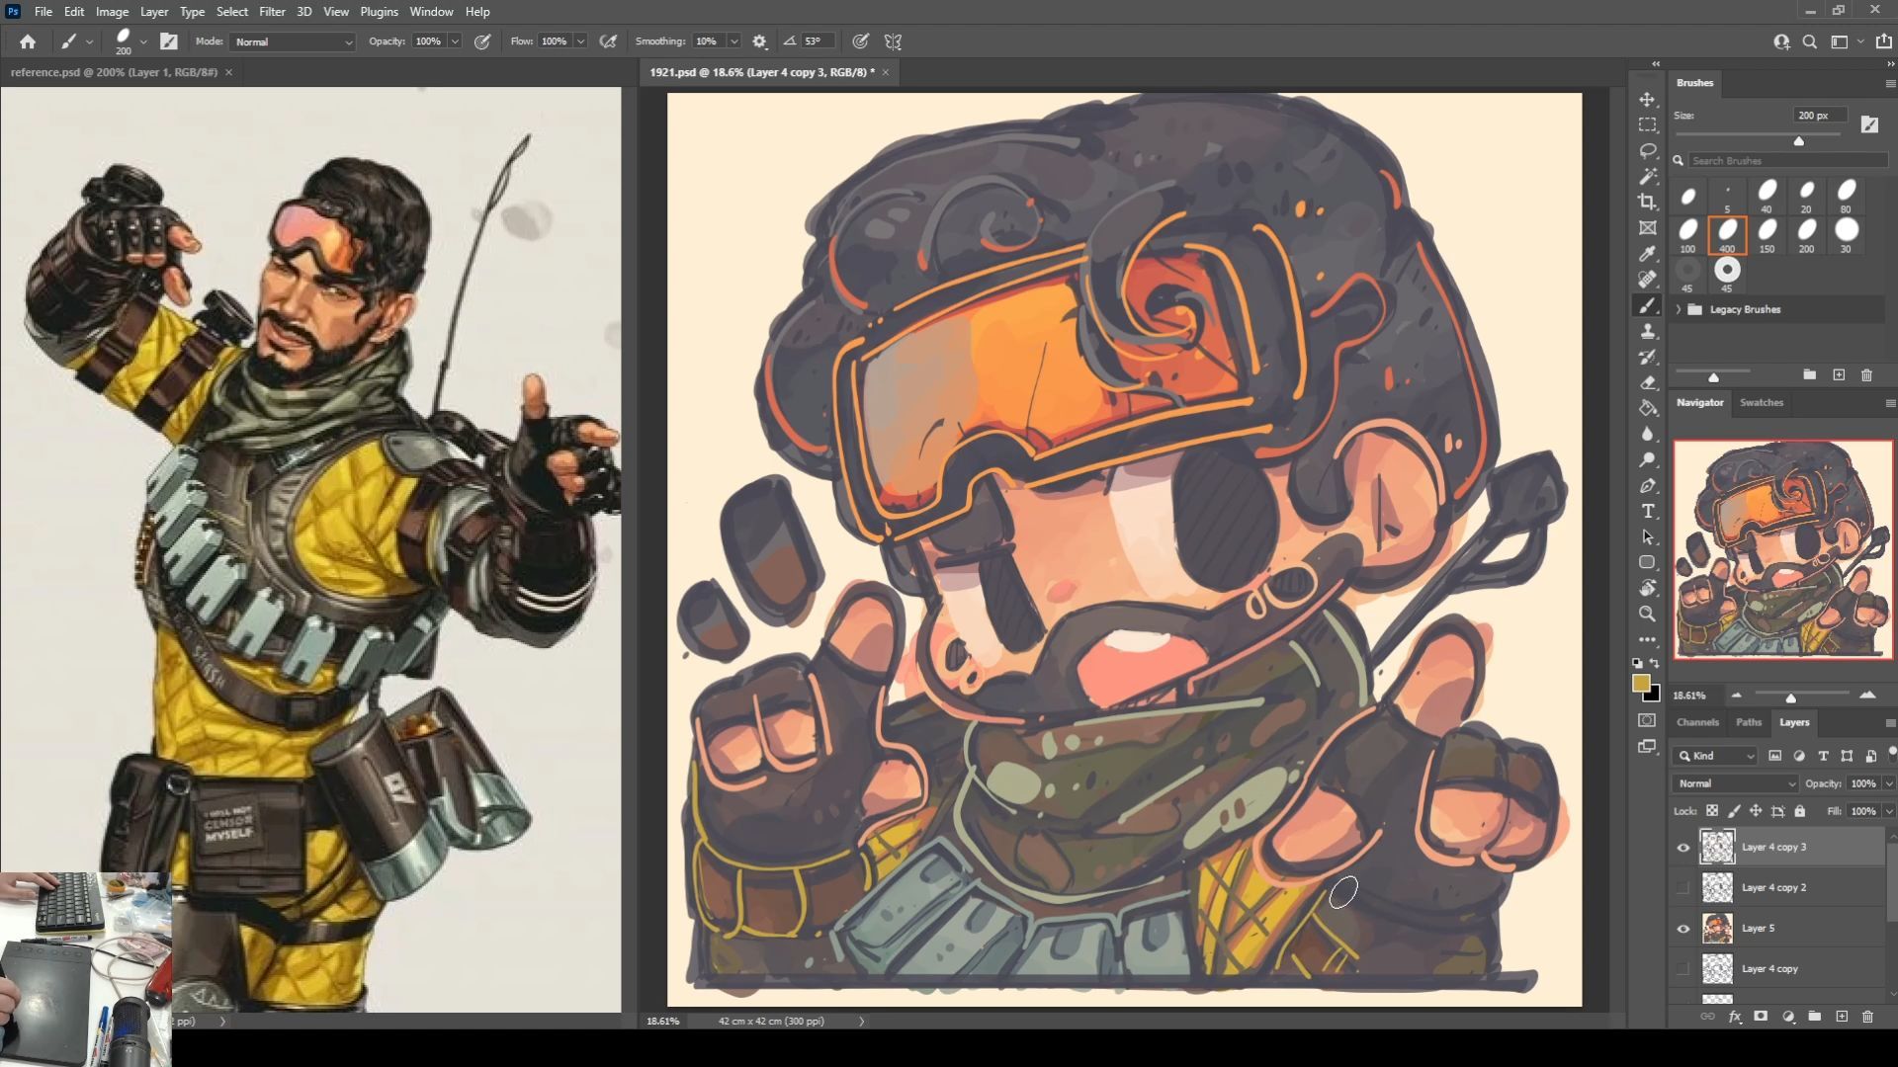Create new brush in Brushes panel
The width and height of the screenshot is (1898, 1067).
(1839, 375)
